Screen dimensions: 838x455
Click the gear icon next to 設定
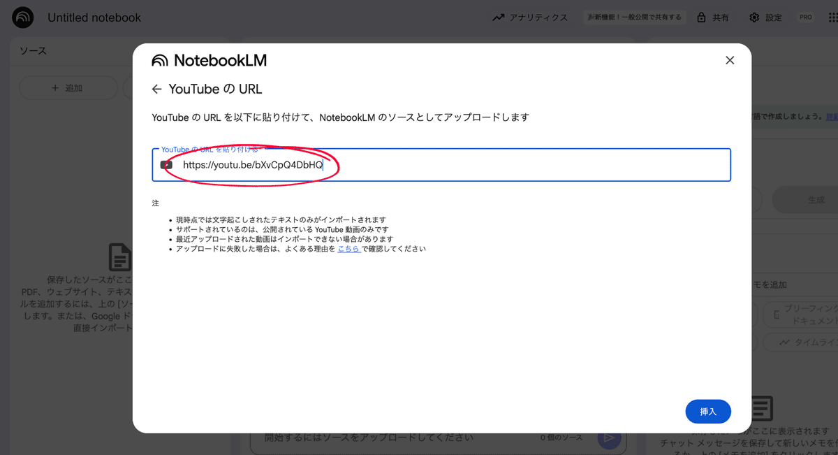(x=754, y=17)
